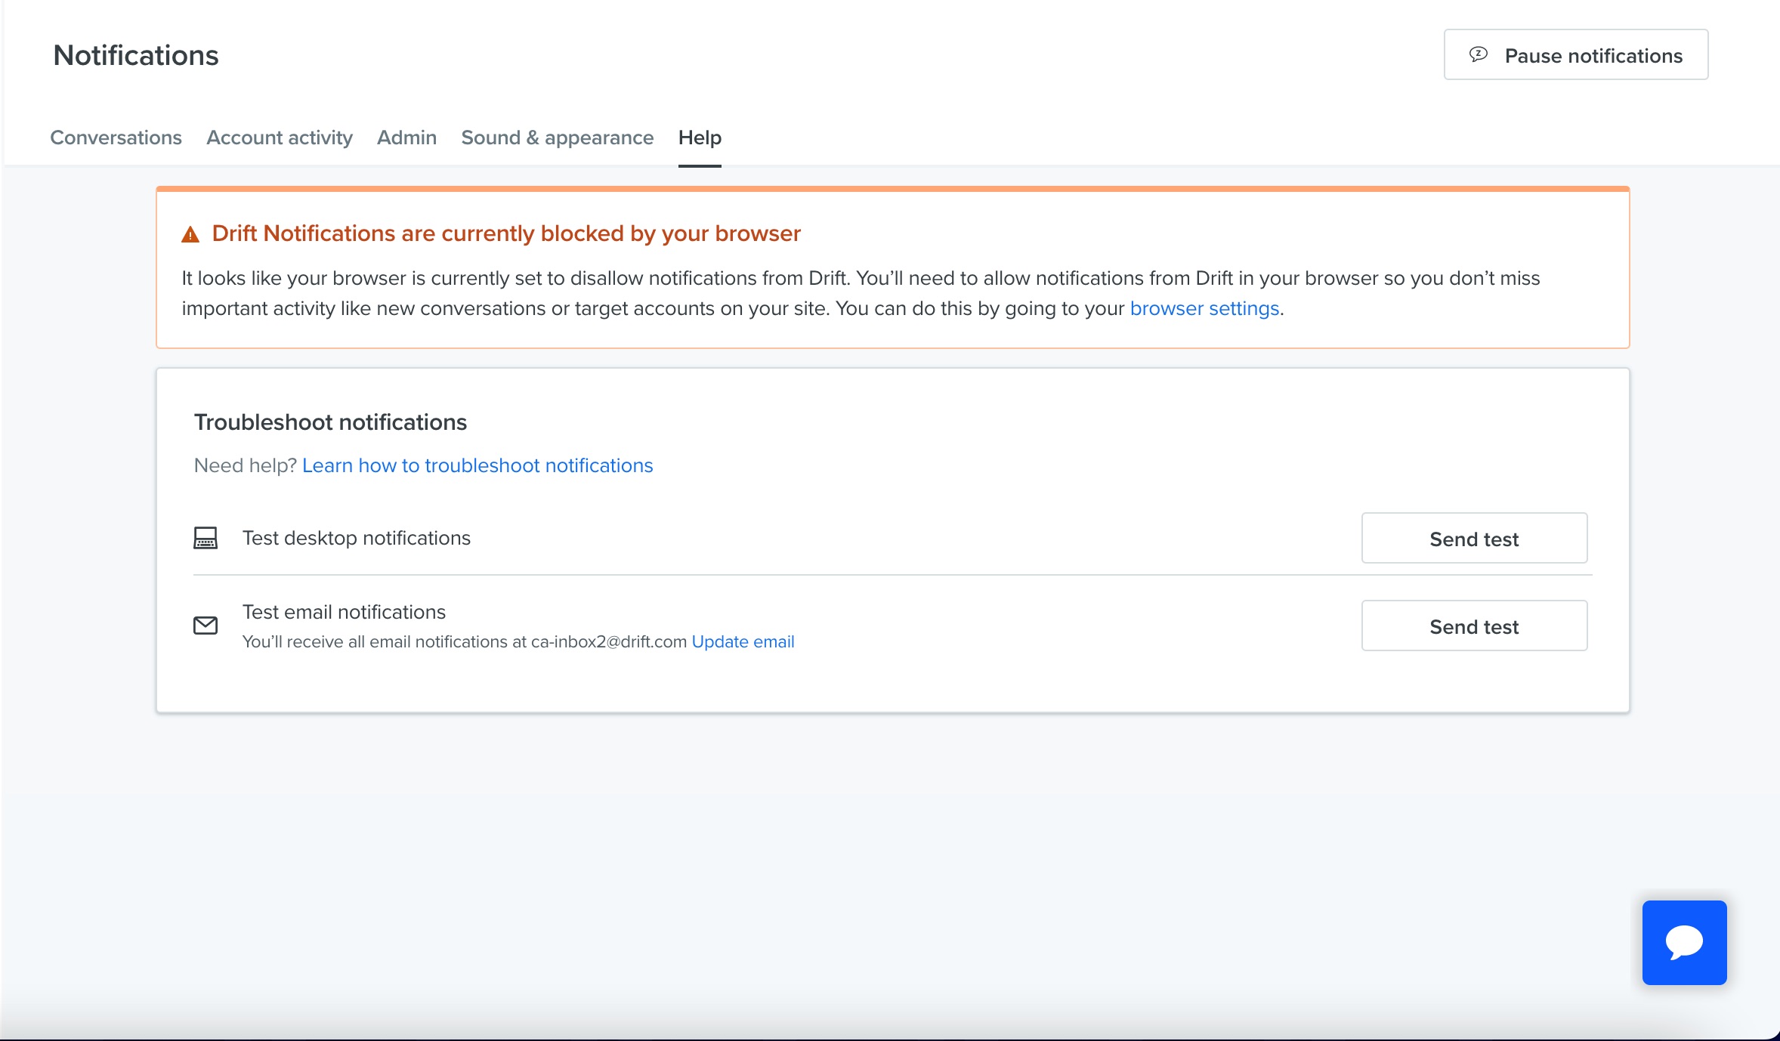Click the Troubleshoot notifications heading
Screen dimensions: 1780x1041
pos(331,422)
